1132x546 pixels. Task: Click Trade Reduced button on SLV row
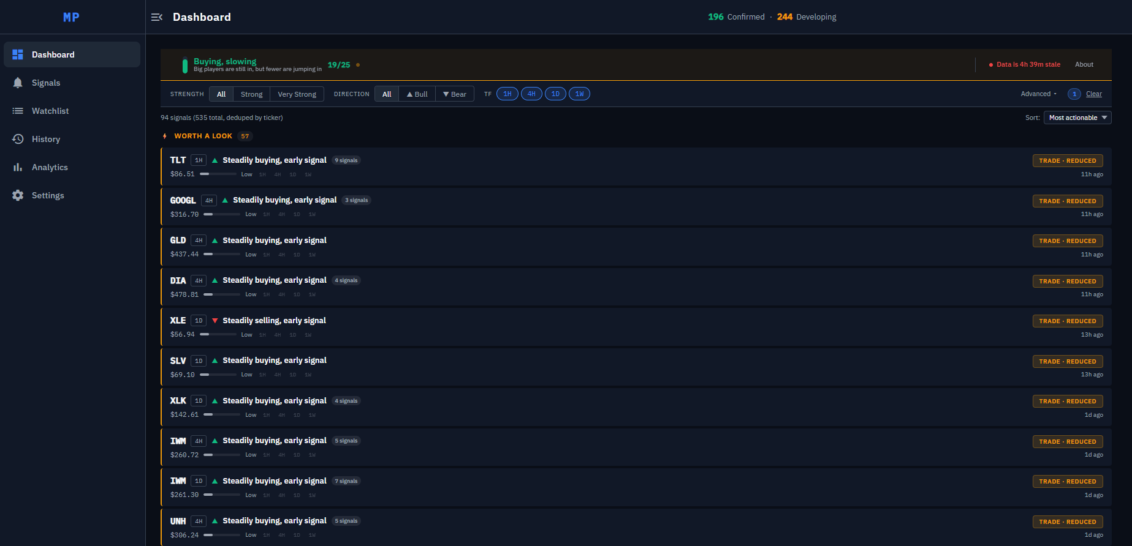coord(1068,362)
